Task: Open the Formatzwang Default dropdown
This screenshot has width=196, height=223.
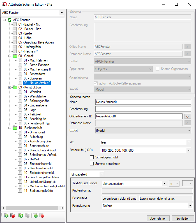Action: 190,206
